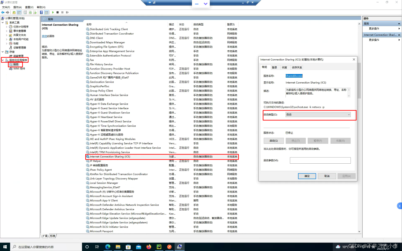
Task: Select DNS Client service row
Action: tap(162, 38)
